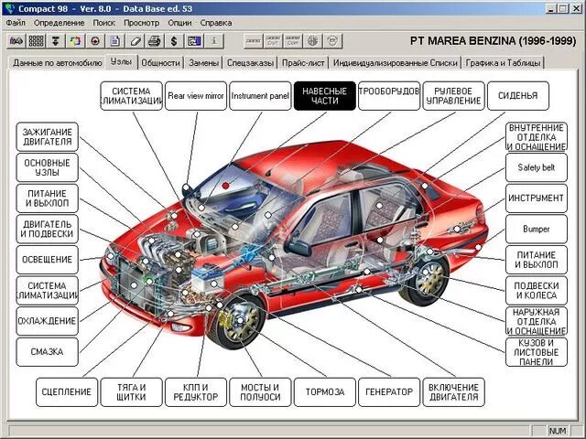Image resolution: width=586 pixels, height=439 pixels.
Task: Click the highlighted НАВЕСНЫЕ ЧАСТИ button
Action: pos(325,96)
